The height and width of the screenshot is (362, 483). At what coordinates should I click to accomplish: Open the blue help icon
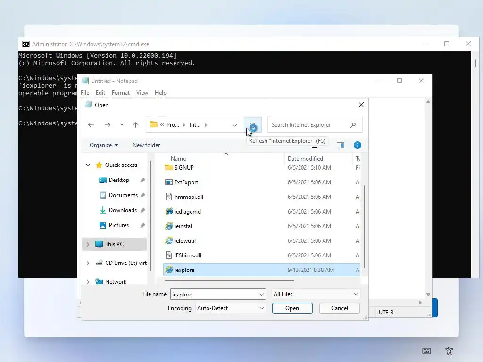358,145
